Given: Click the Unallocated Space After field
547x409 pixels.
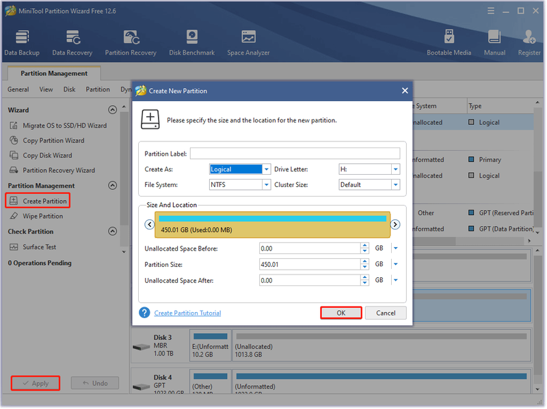Looking at the screenshot, I should [310, 281].
